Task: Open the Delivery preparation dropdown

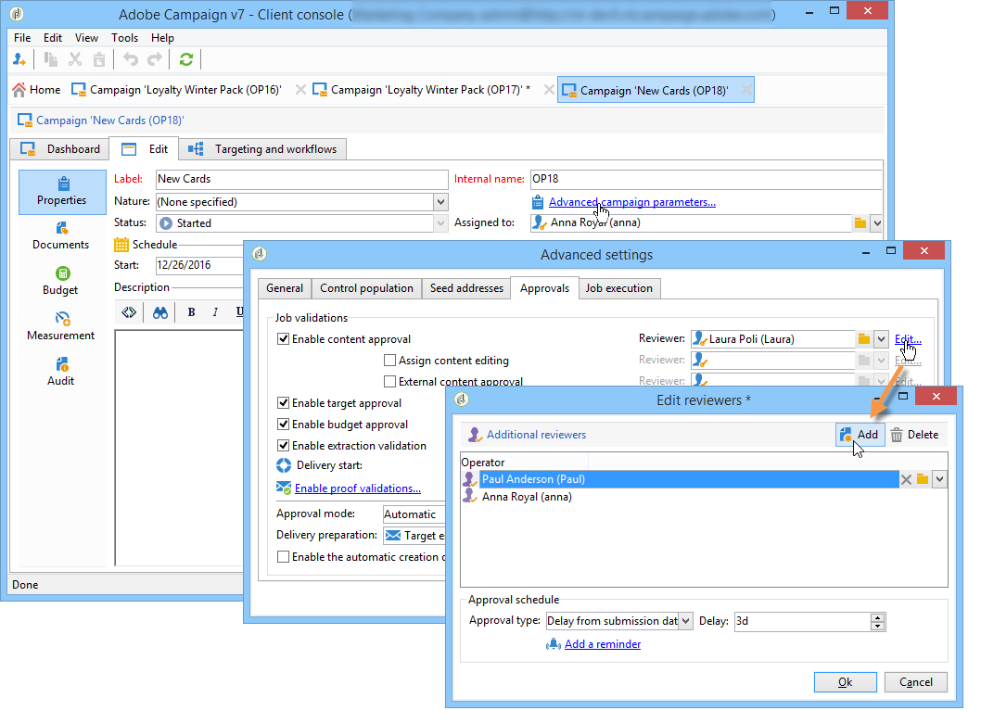Action: tap(414, 536)
